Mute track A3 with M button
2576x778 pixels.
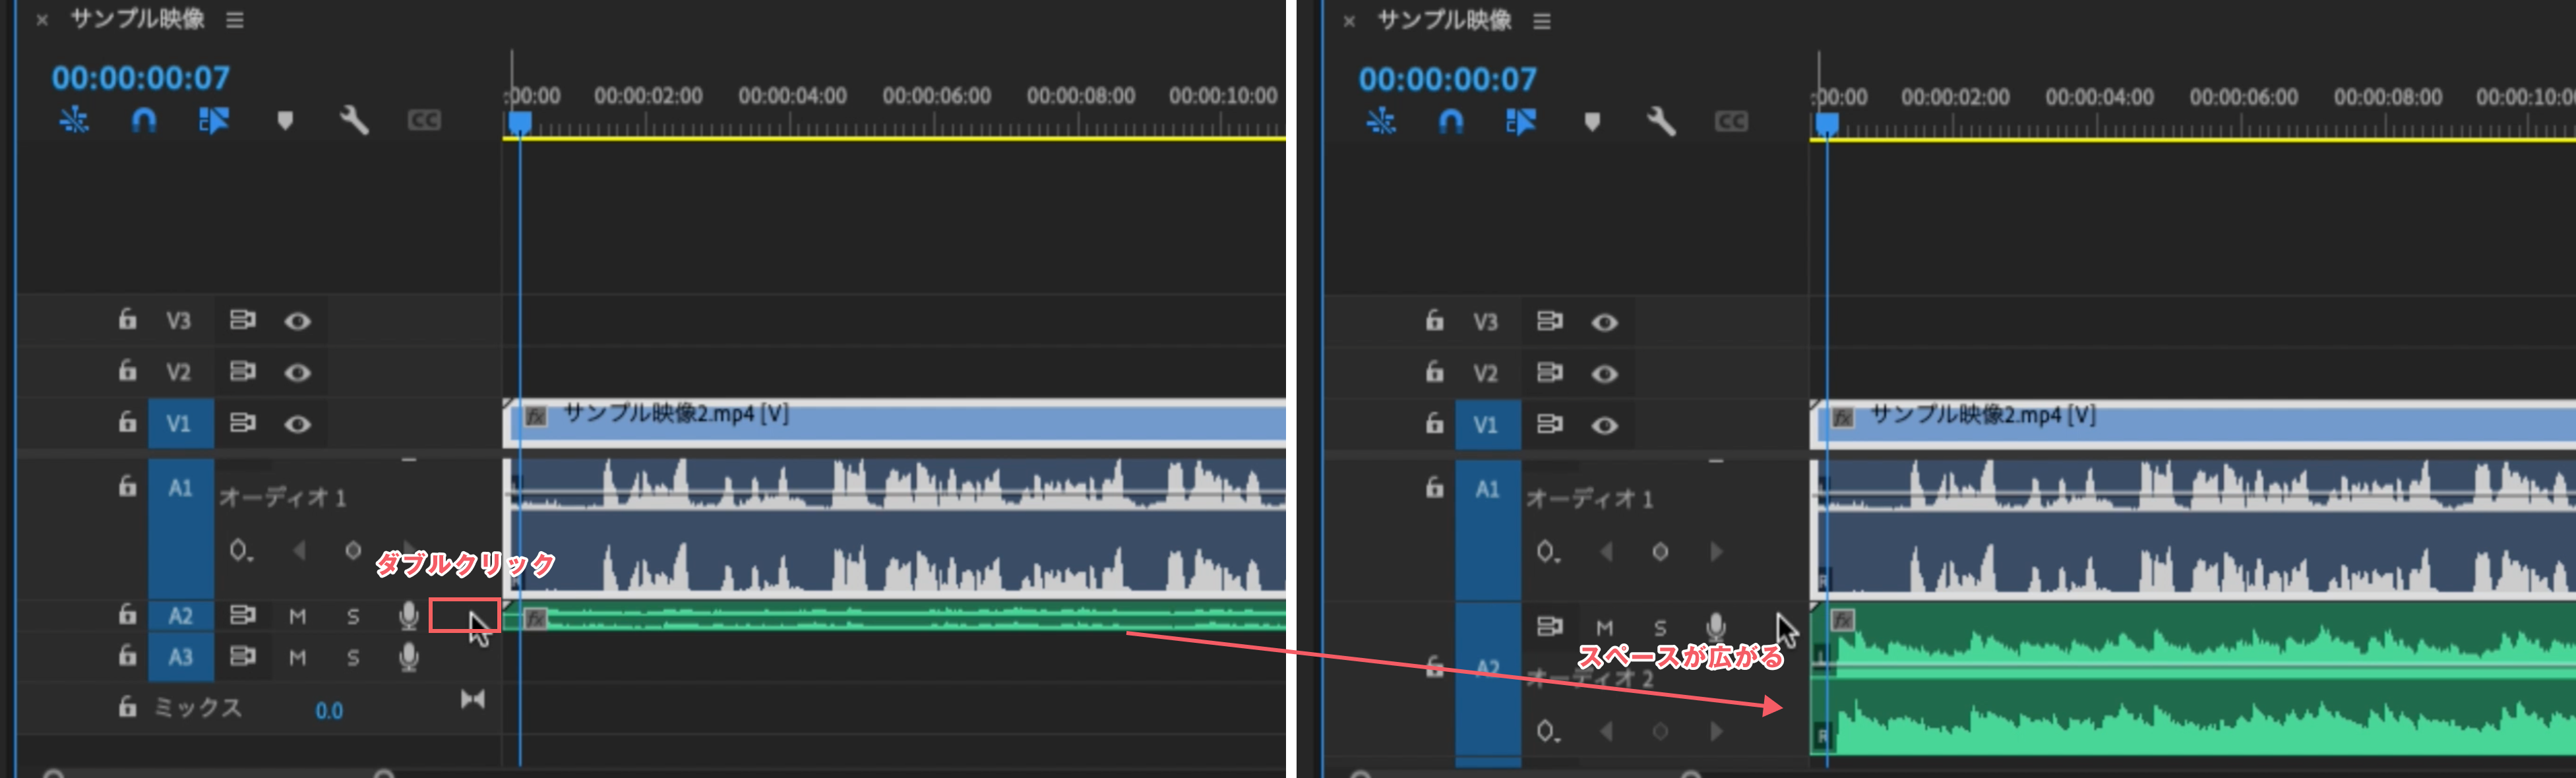click(x=297, y=658)
